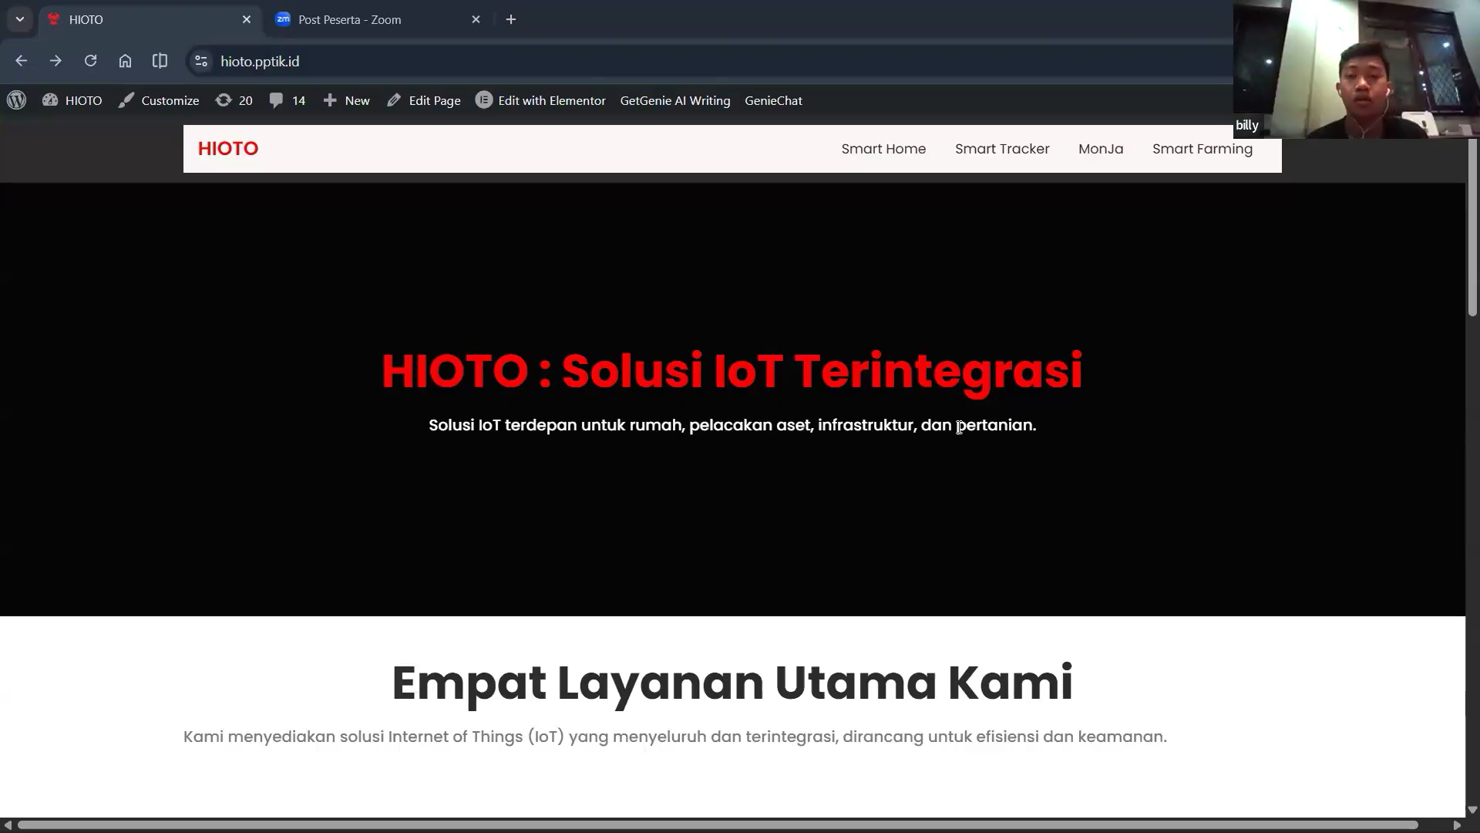Screen dimensions: 1480x833
Task: Click the browser back arrow
Action: pyautogui.click(x=21, y=61)
